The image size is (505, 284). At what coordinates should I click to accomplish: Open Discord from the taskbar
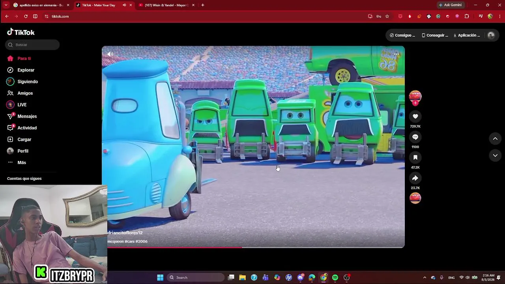[x=301, y=277]
